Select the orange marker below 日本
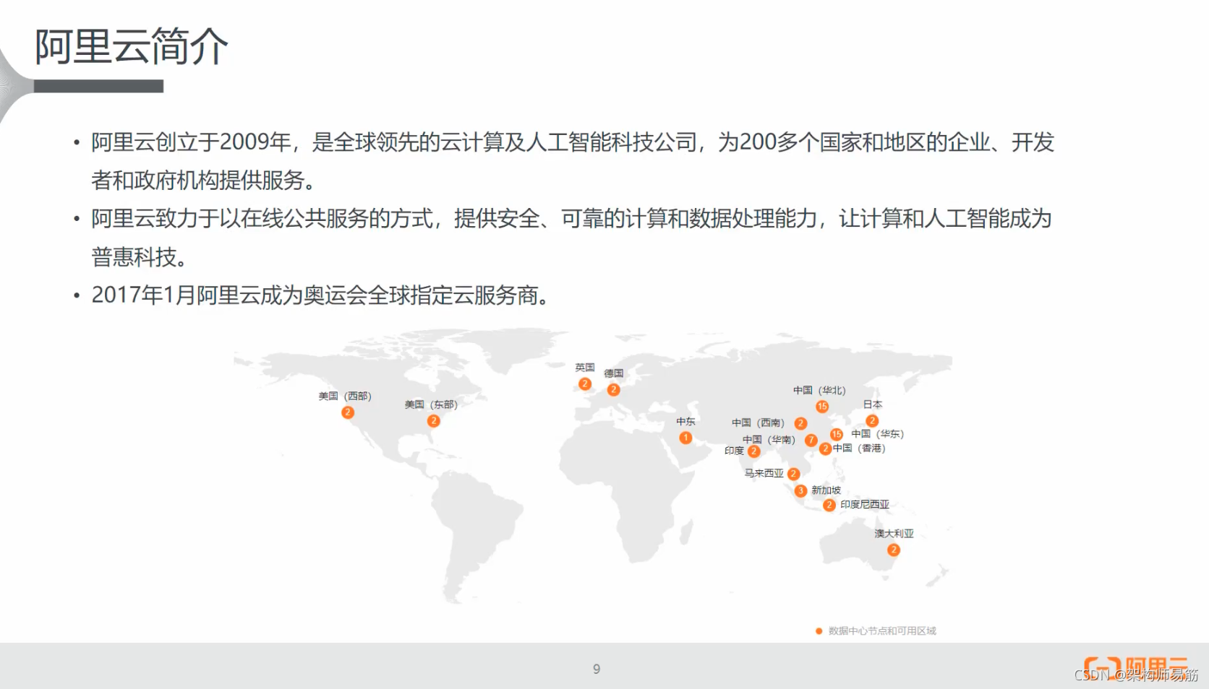The height and width of the screenshot is (689, 1209). click(x=872, y=421)
